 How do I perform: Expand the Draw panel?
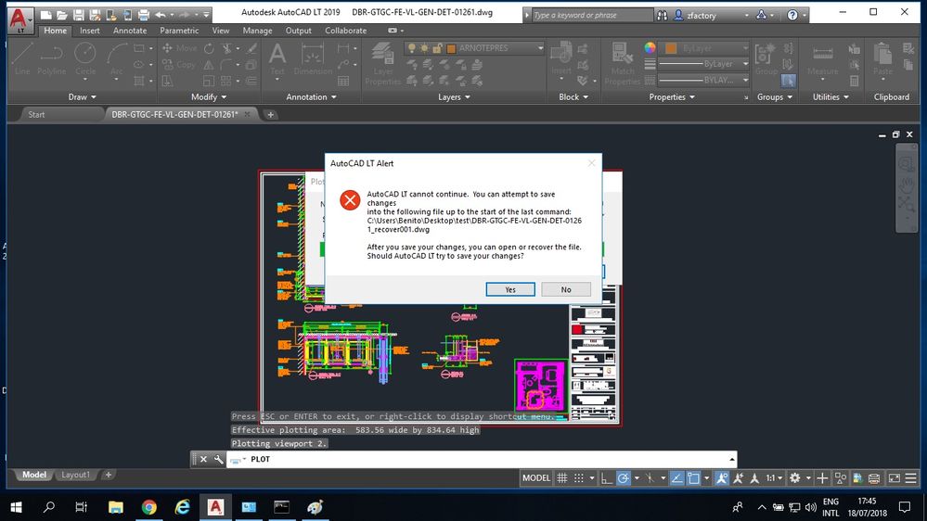pos(83,96)
